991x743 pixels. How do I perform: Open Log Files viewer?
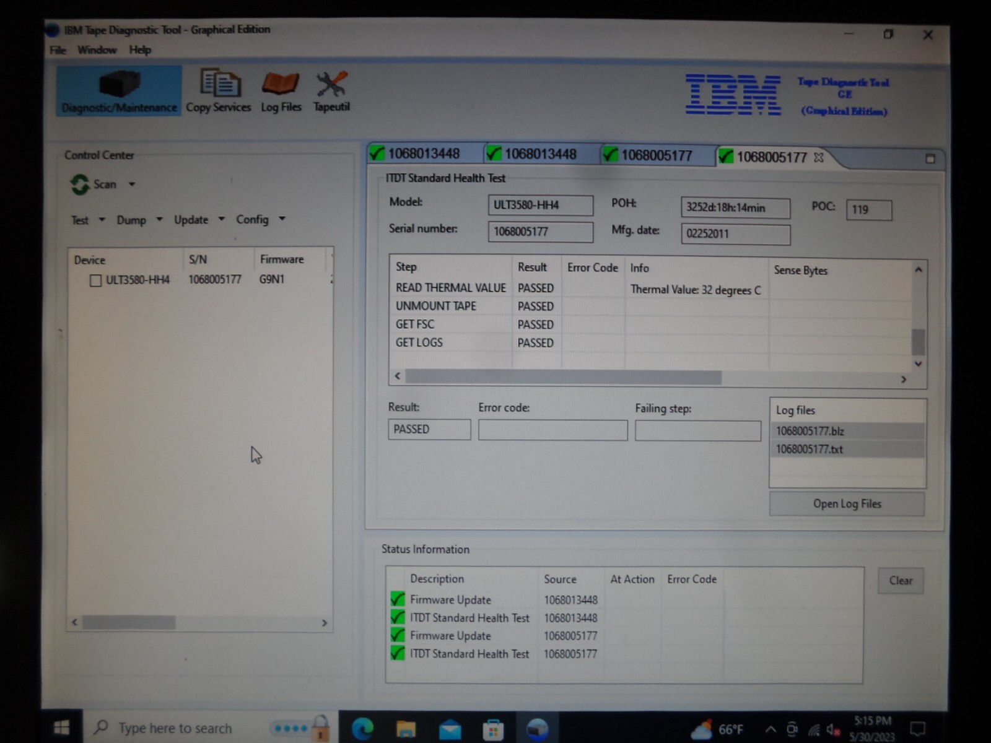click(281, 91)
